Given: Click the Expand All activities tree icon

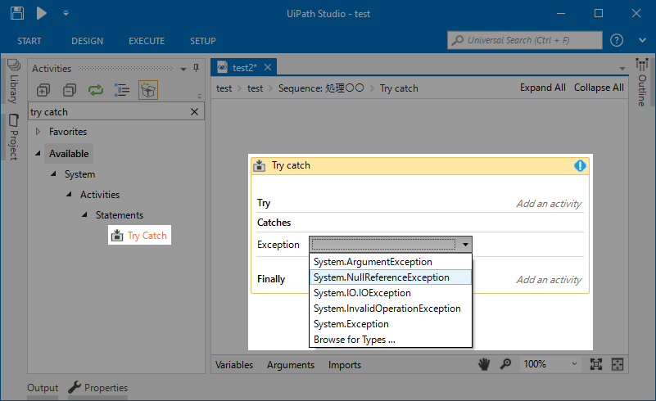Looking at the screenshot, I should [43, 90].
